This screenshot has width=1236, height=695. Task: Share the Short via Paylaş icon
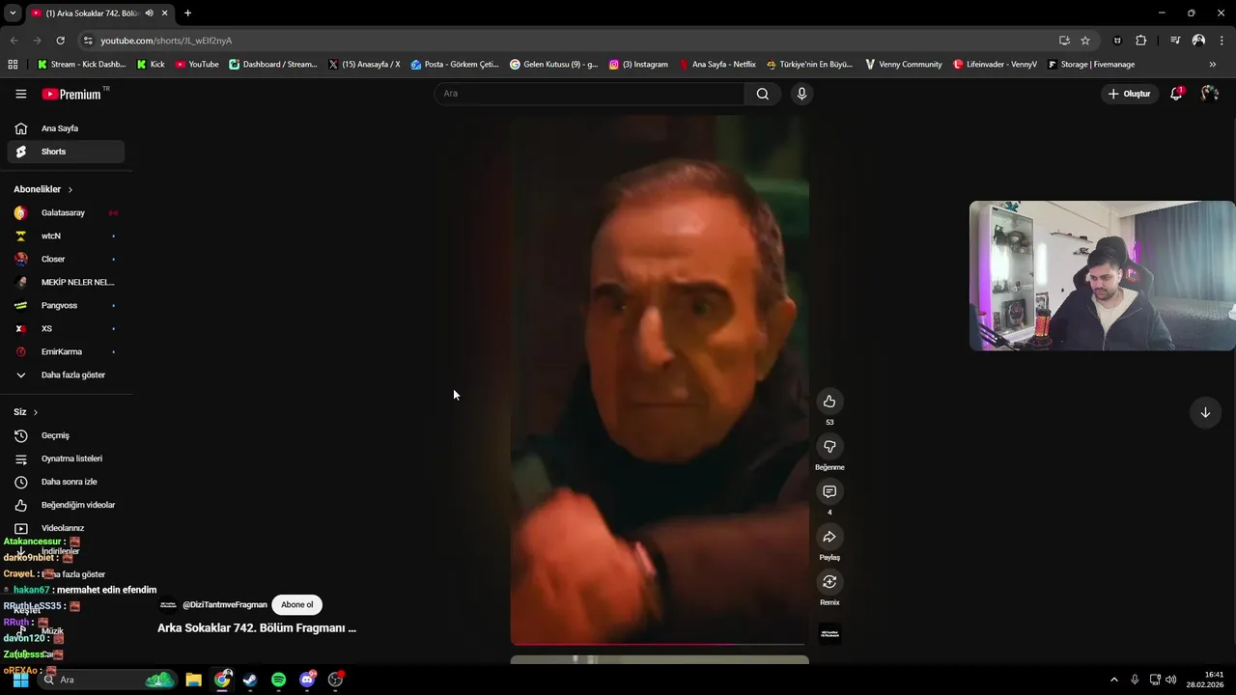pyautogui.click(x=829, y=537)
